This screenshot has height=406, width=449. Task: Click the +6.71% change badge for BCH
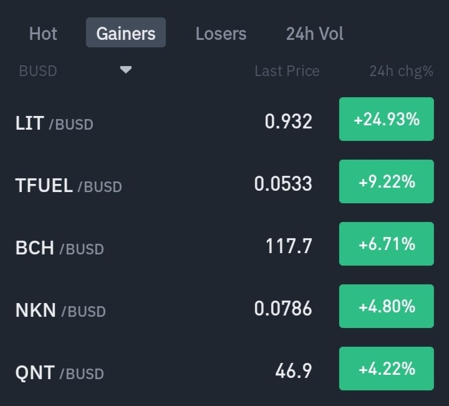click(387, 244)
